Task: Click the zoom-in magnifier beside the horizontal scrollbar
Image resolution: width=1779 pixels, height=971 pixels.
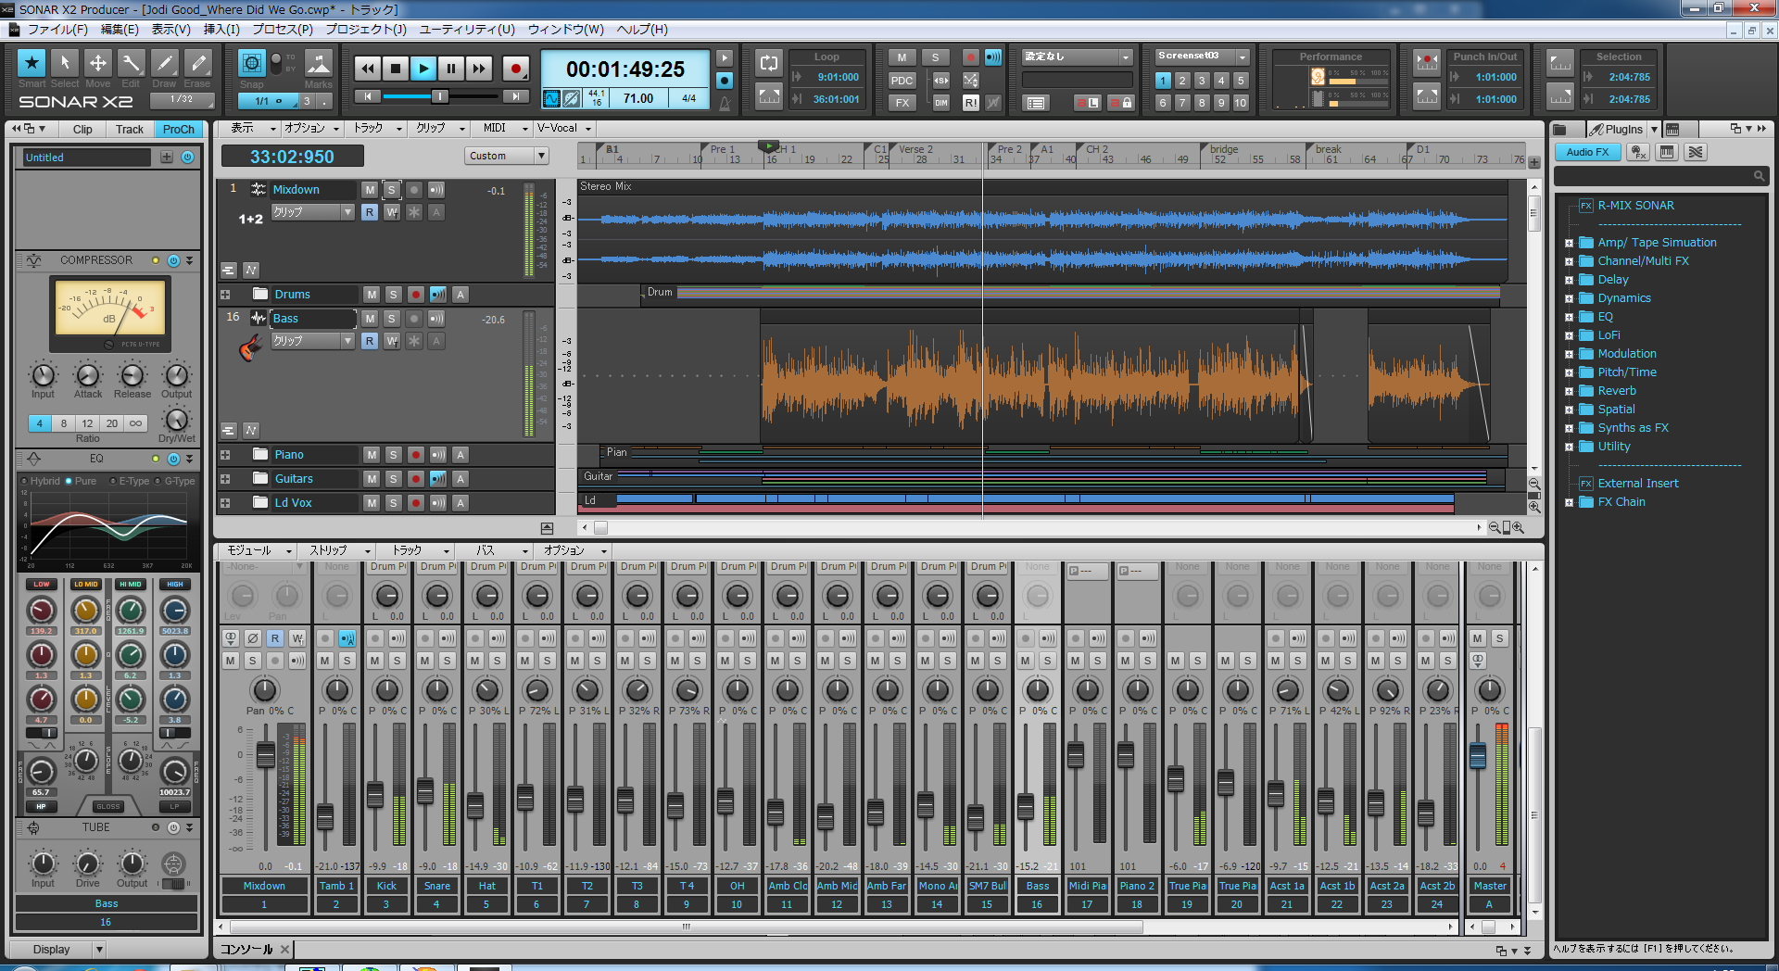Action: pos(1518,527)
